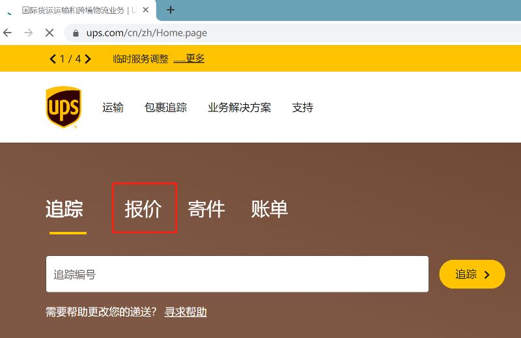Click the padlock site info icon
Image resolution: width=521 pixels, height=338 pixels.
coord(76,33)
